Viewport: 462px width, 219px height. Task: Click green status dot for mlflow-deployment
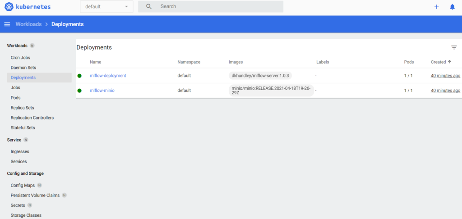[x=79, y=76]
